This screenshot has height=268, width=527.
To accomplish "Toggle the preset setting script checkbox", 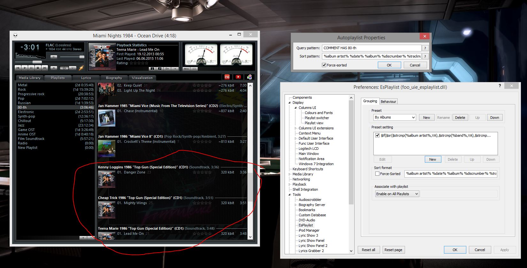I will point(377,135).
